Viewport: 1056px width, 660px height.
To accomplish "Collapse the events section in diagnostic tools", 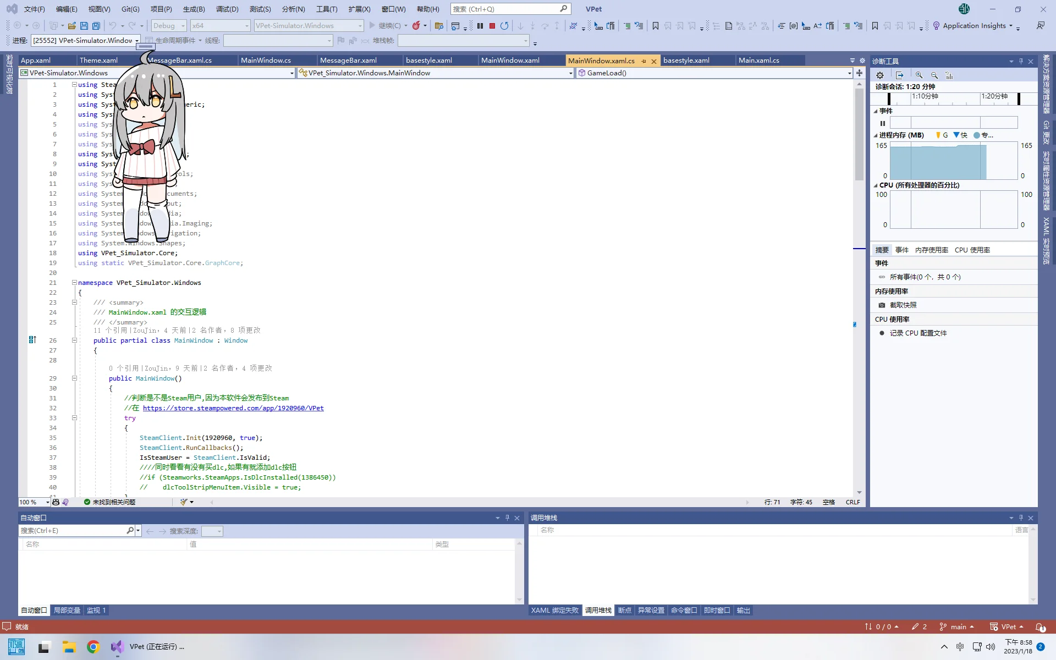I will click(x=876, y=111).
